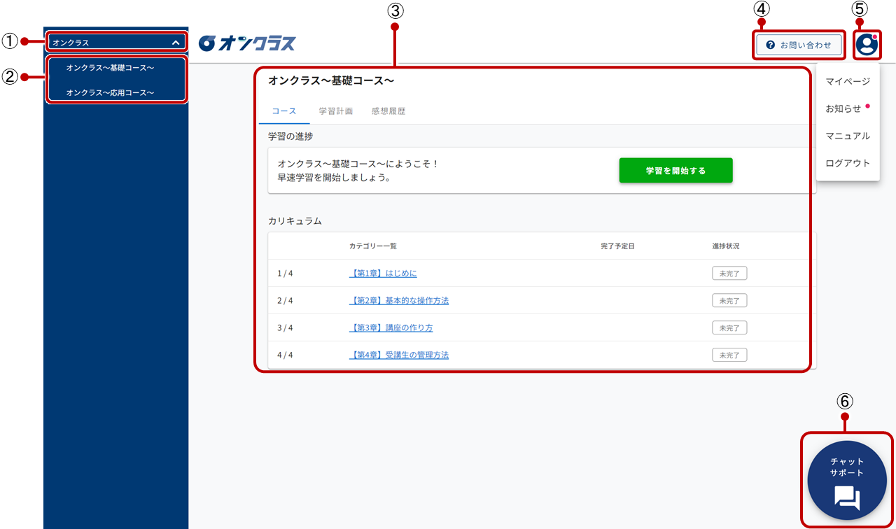Click the 3 / 4 row number

tap(285, 328)
